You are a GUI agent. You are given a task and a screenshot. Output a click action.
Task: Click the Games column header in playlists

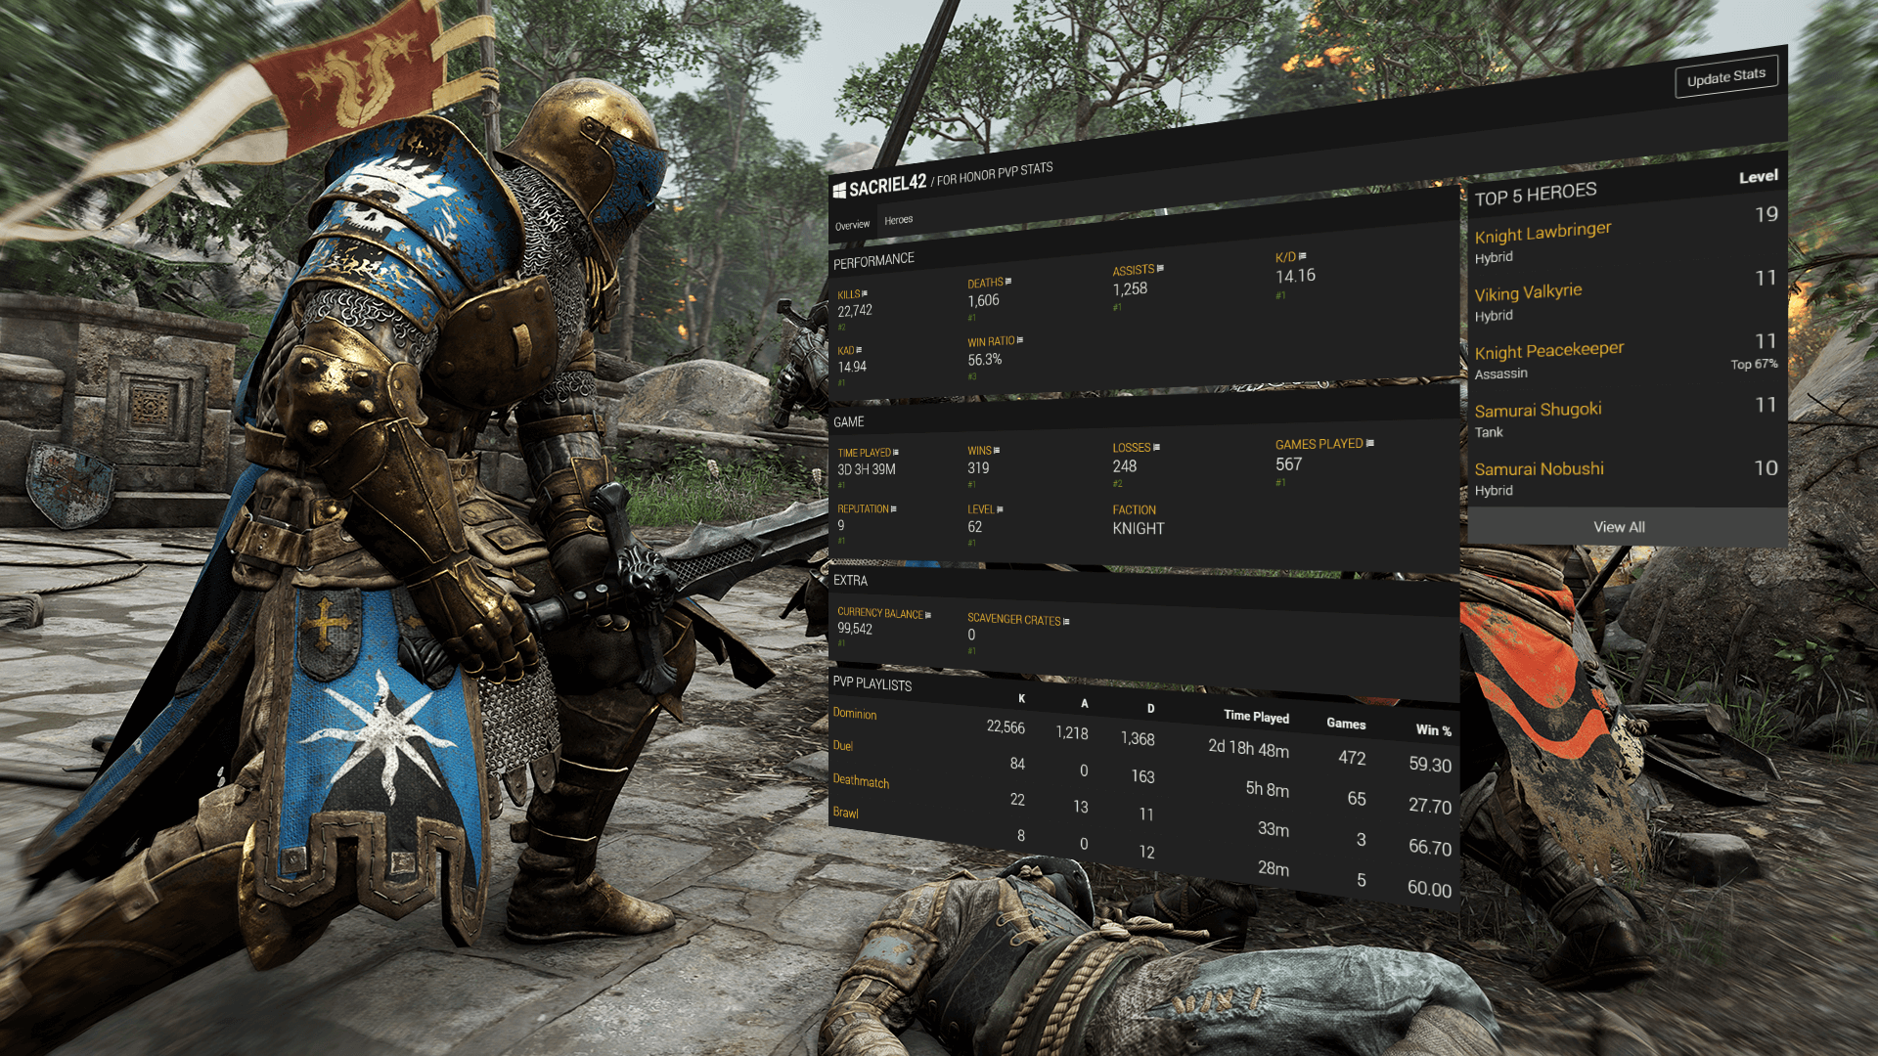1346,724
